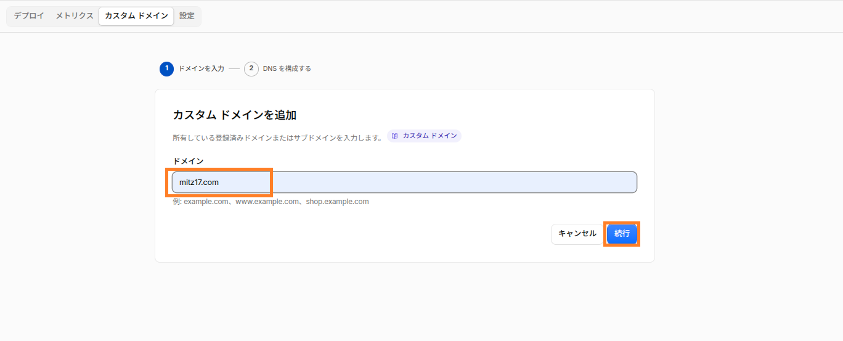This screenshot has height=341, width=843.
Task: Click the ドメイン input field containing mitz17.com
Action: [x=404, y=183]
